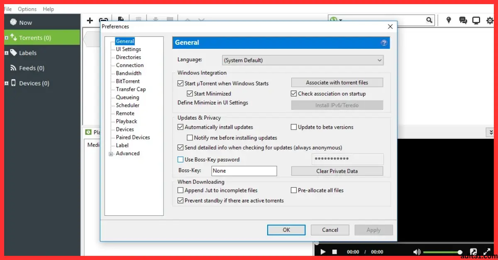Open the Language dropdown
498x260 pixels.
303,60
